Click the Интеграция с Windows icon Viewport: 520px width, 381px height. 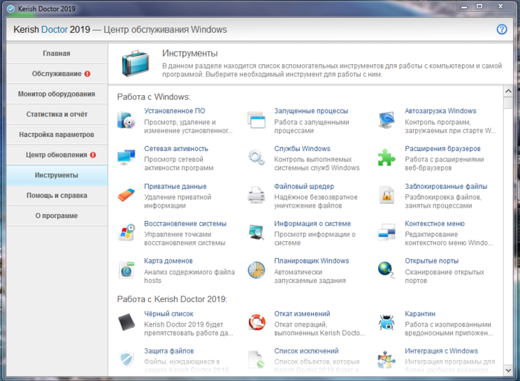387,359
